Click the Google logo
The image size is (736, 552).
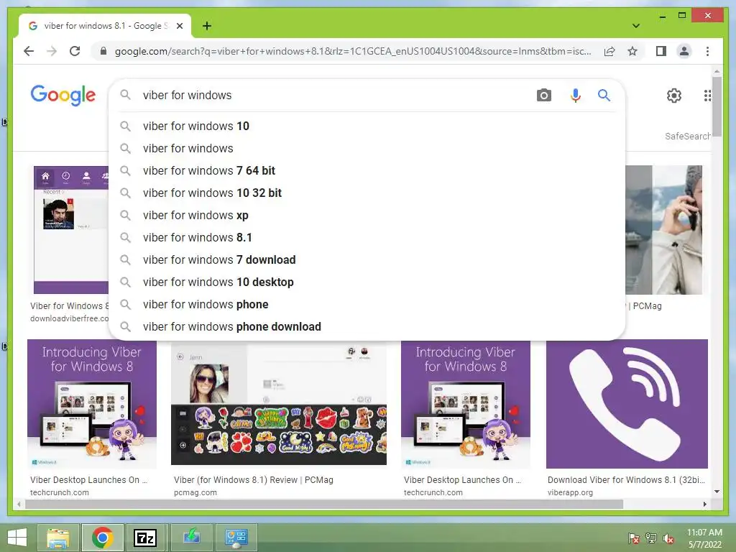coord(63,96)
